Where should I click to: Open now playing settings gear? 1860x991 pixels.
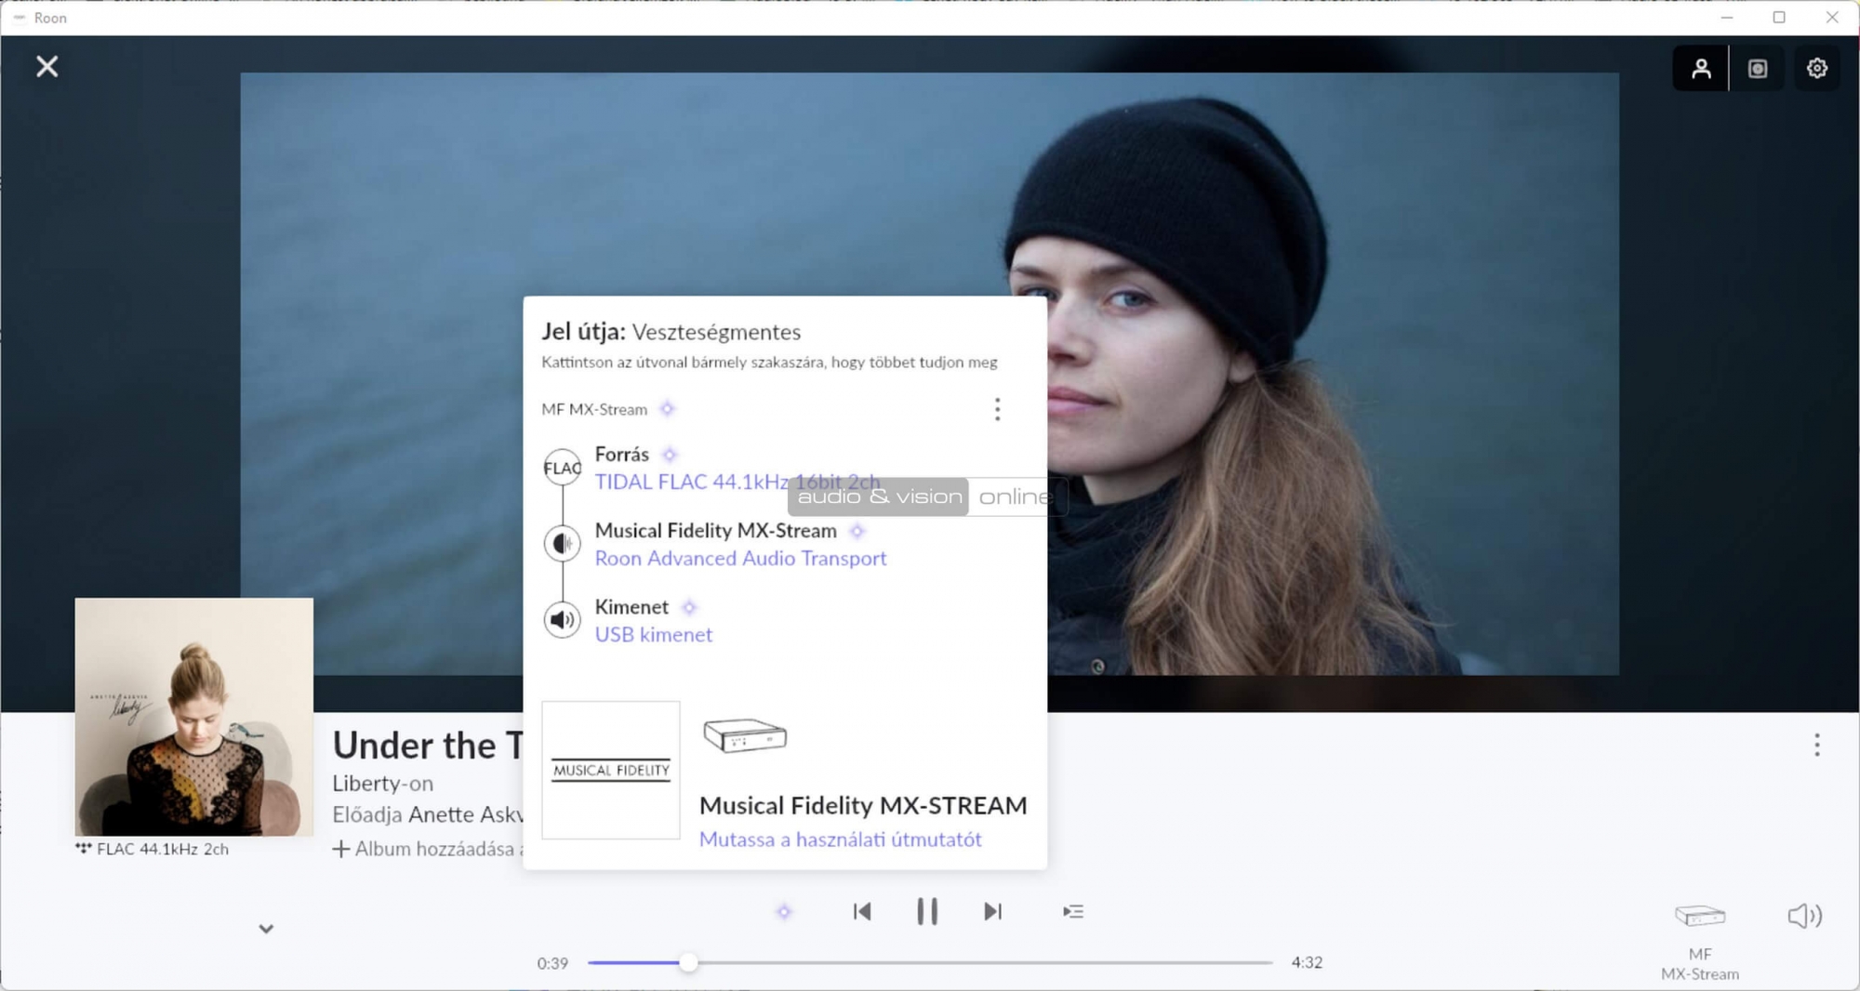tap(1816, 69)
